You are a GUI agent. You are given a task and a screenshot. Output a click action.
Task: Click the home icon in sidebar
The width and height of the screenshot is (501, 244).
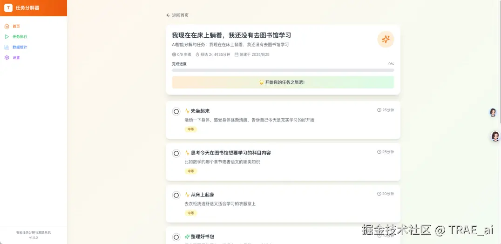7,26
